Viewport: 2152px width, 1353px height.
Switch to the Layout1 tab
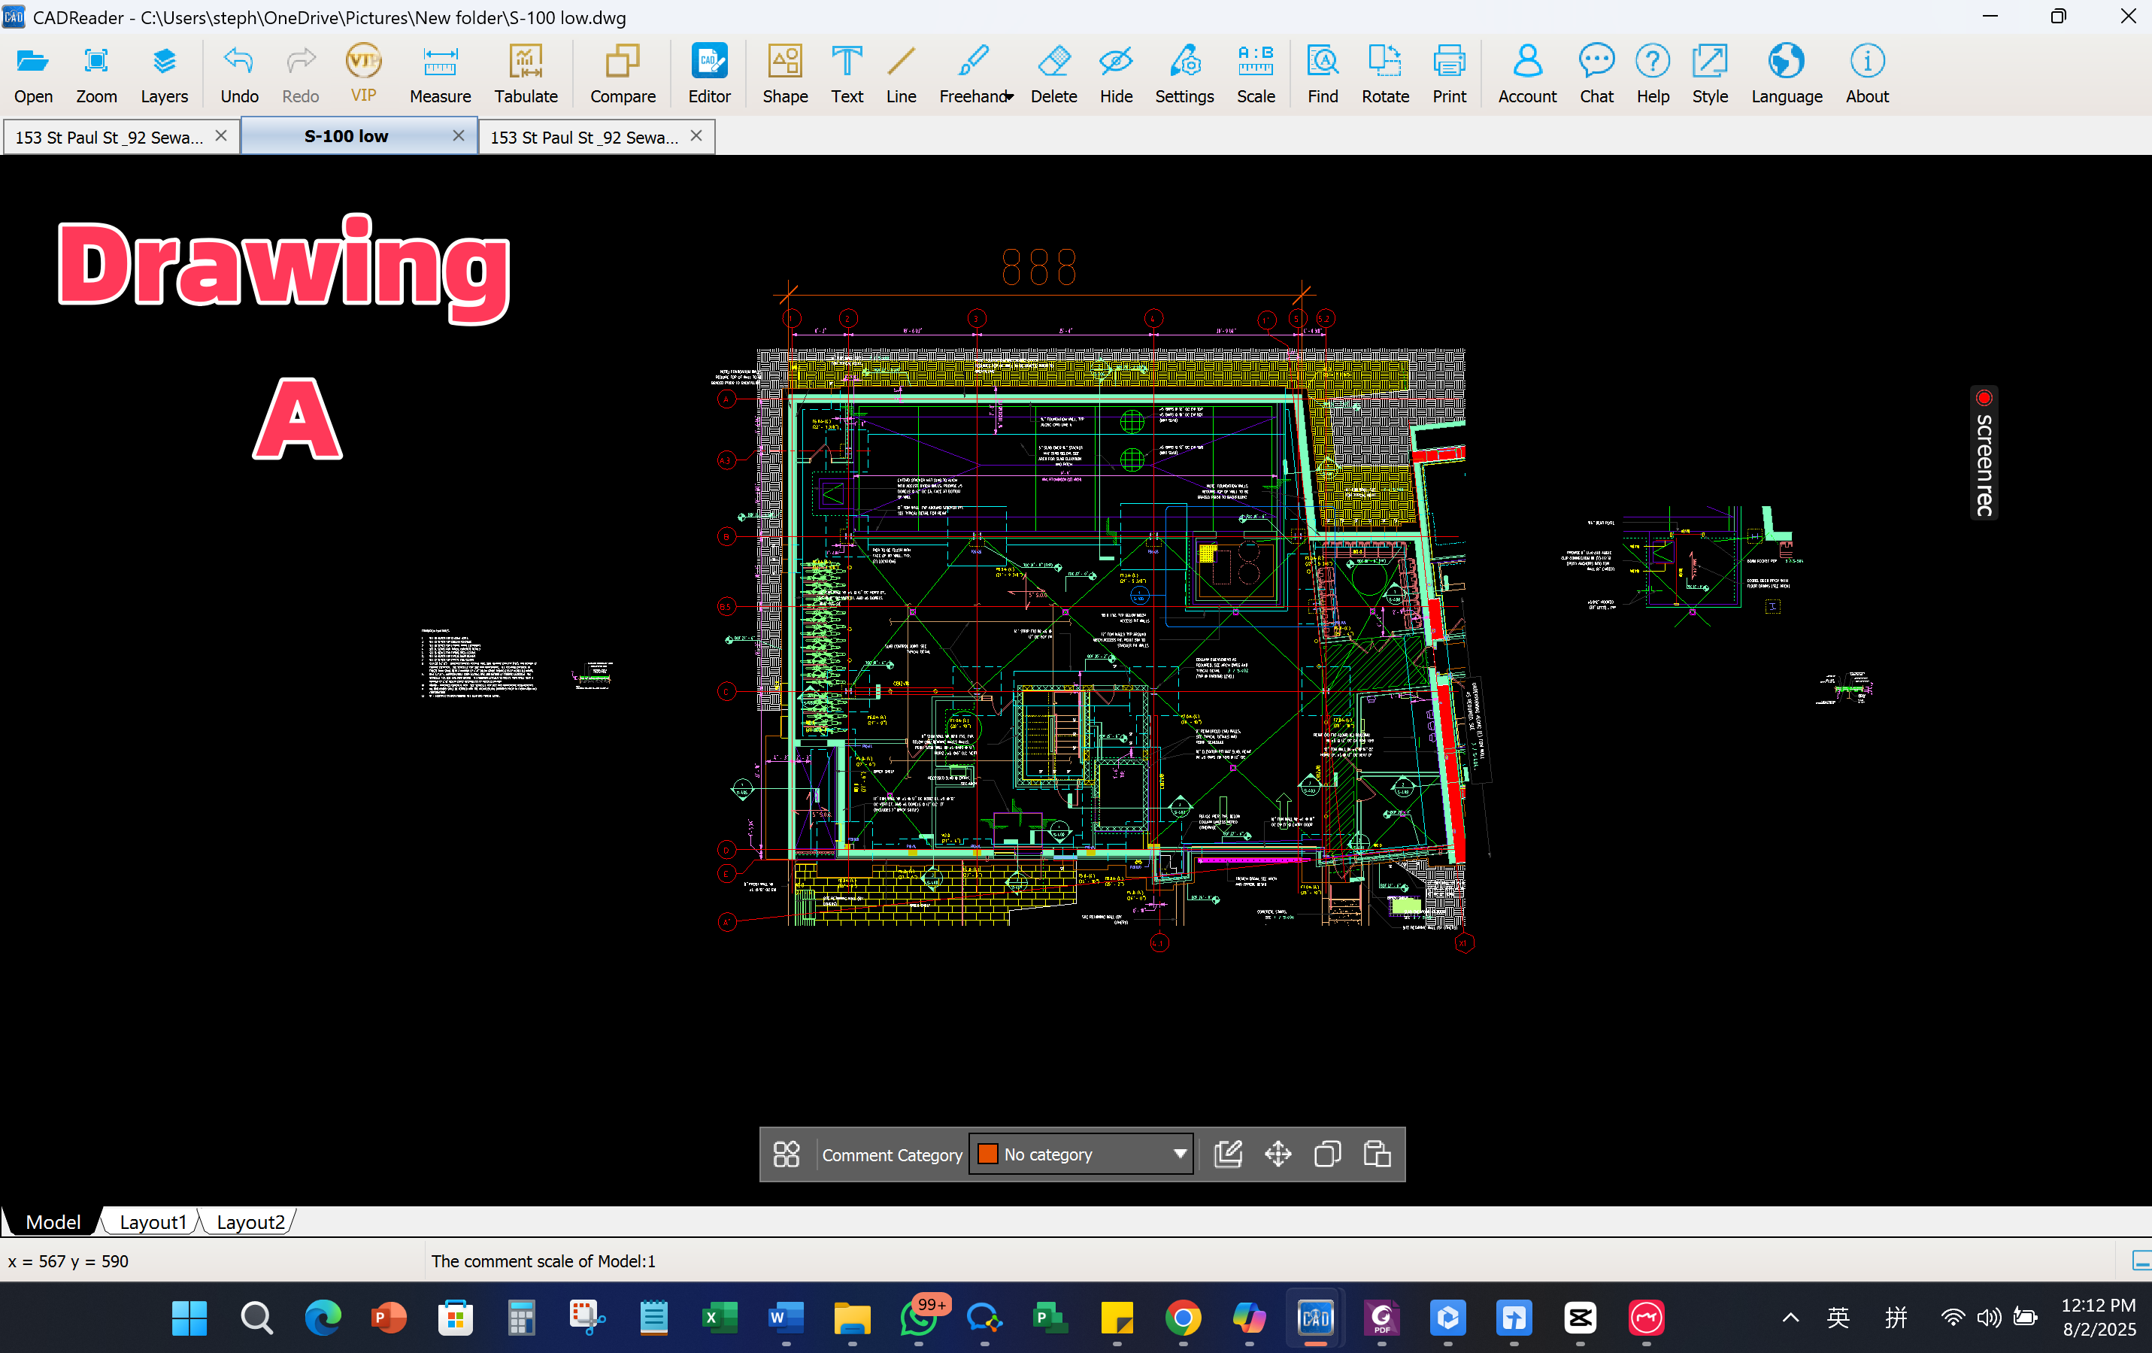tap(153, 1221)
